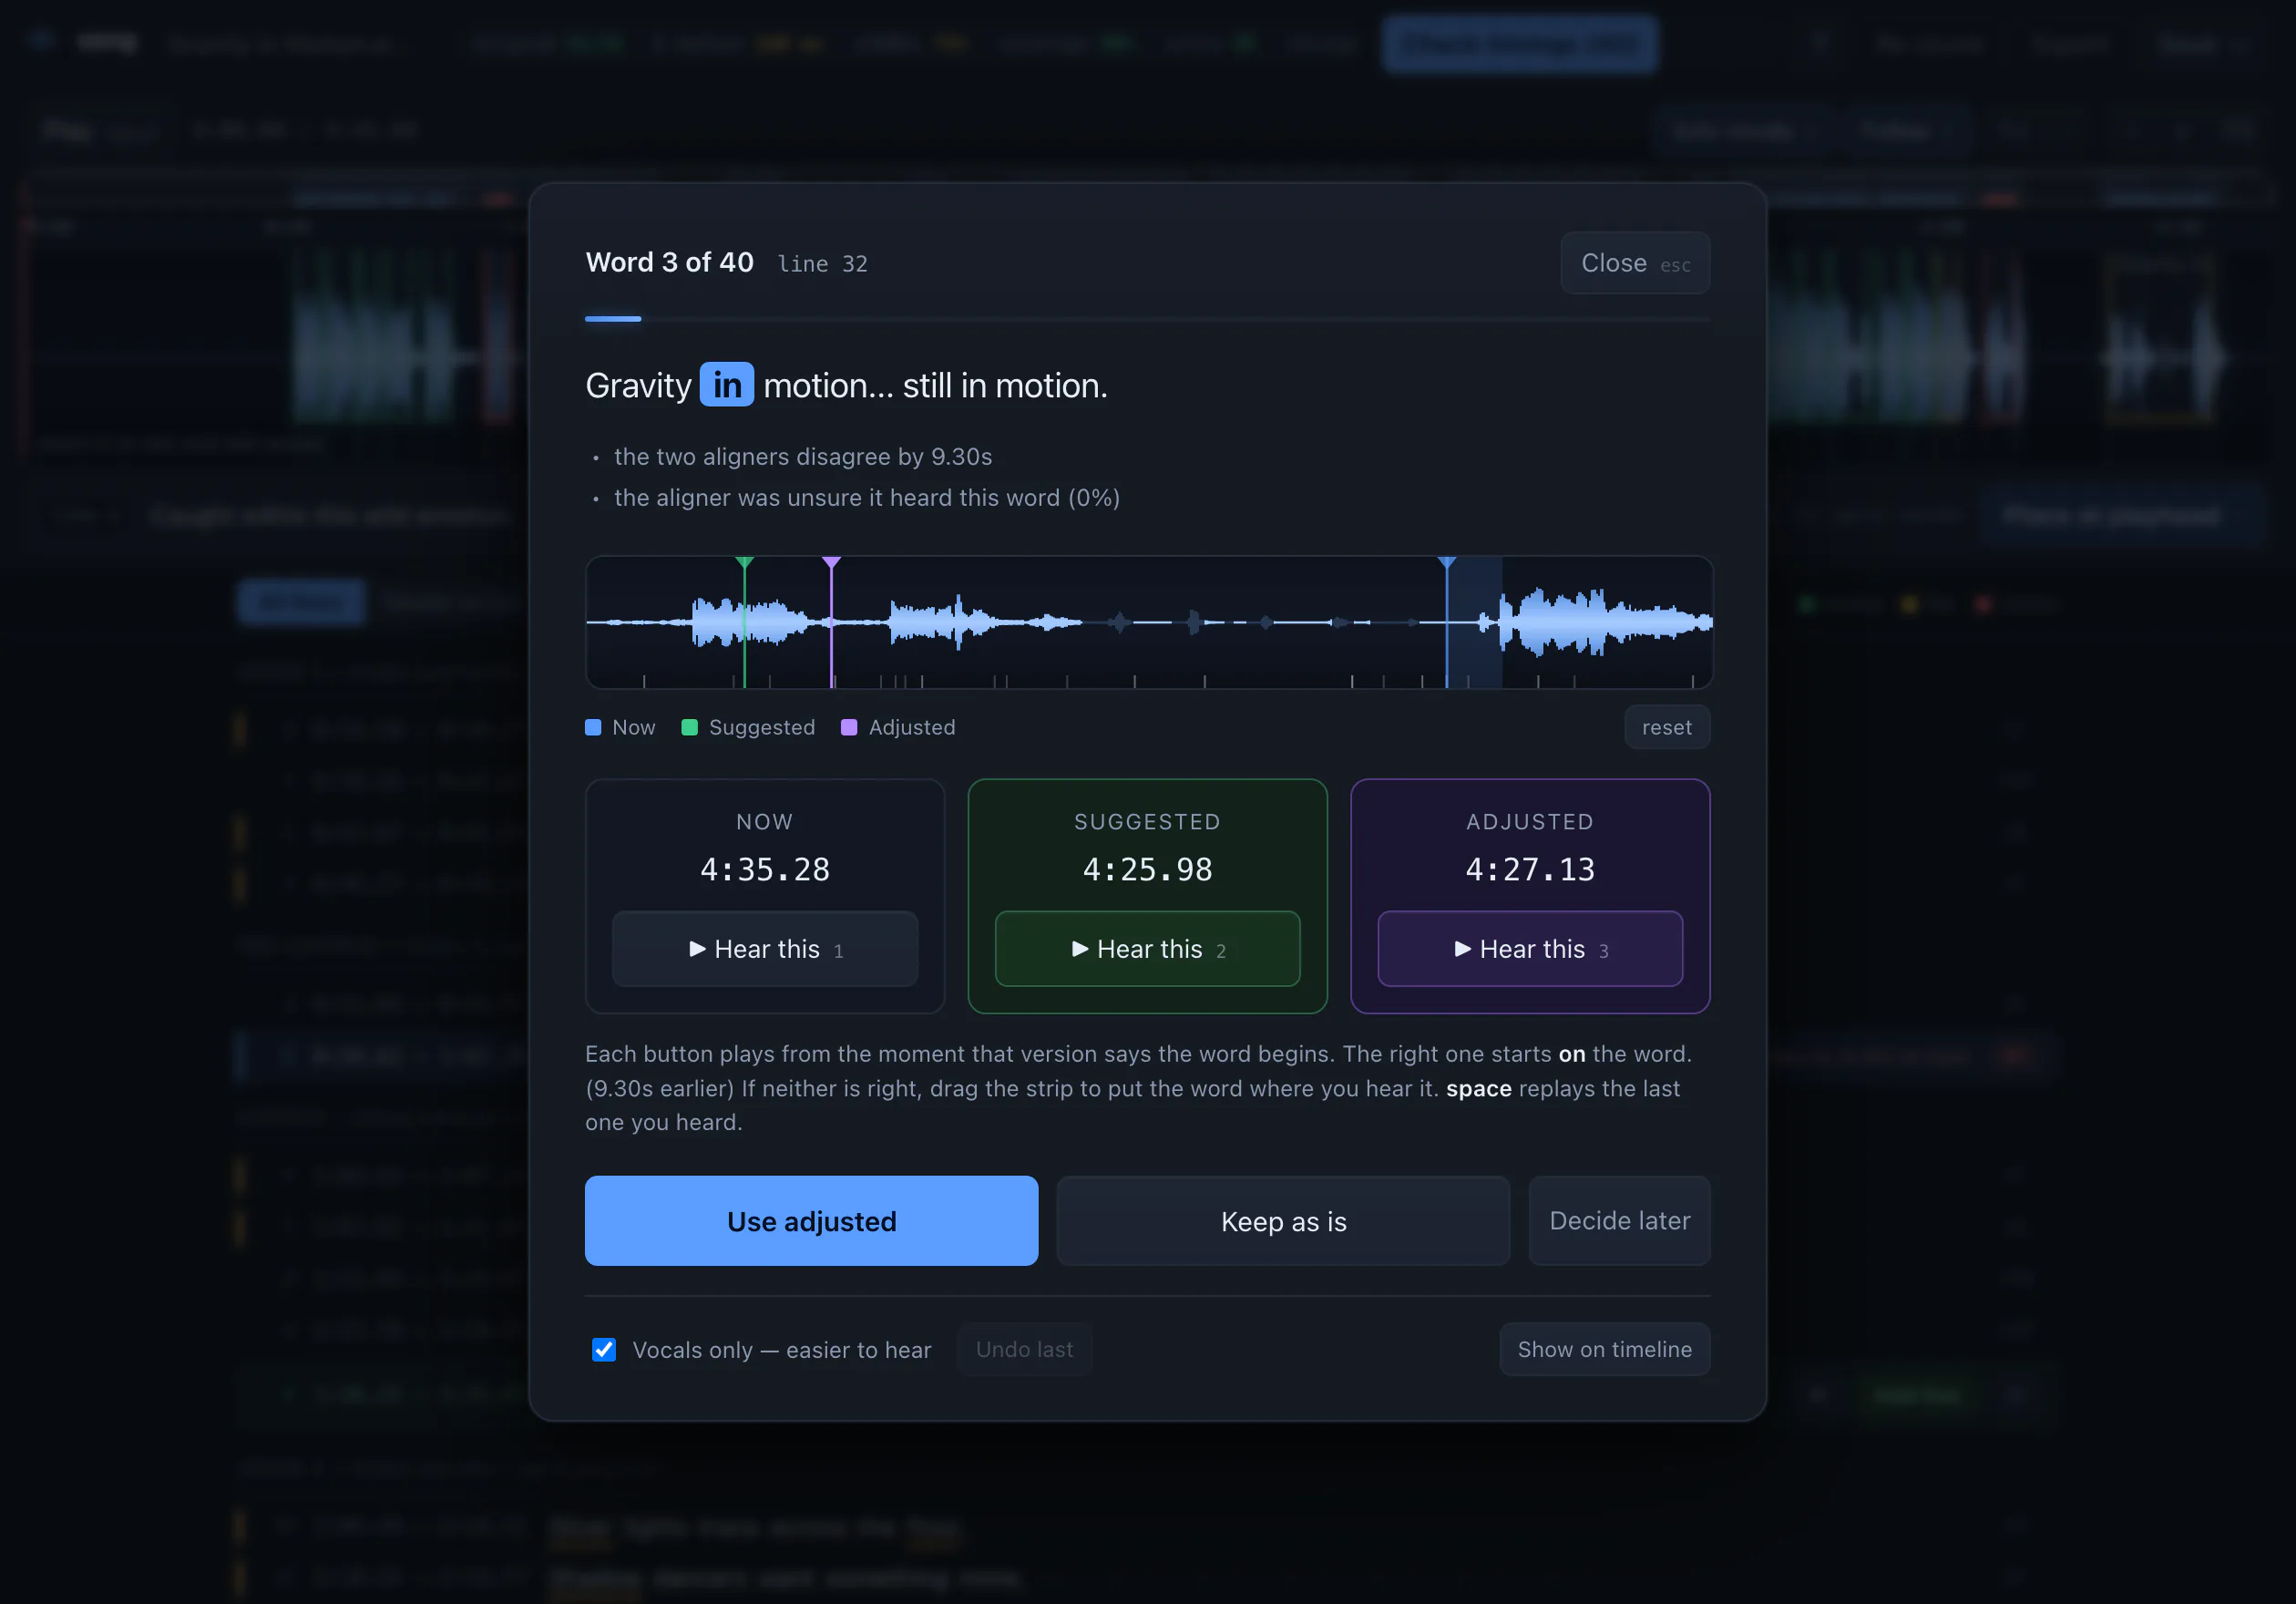Play the Suggested version at 4:25.98
This screenshot has width=2296, height=1604.
1147,948
